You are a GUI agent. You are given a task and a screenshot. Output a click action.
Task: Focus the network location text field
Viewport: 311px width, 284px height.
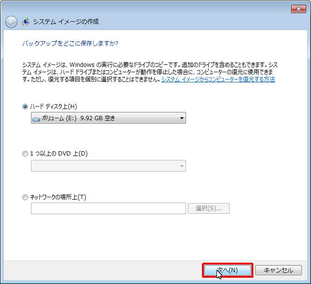(108, 208)
